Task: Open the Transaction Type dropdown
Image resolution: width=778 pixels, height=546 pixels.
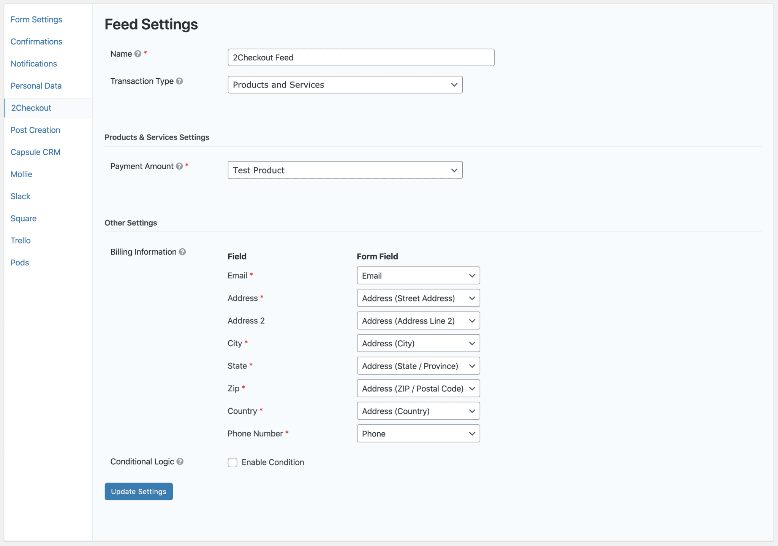Action: click(345, 84)
